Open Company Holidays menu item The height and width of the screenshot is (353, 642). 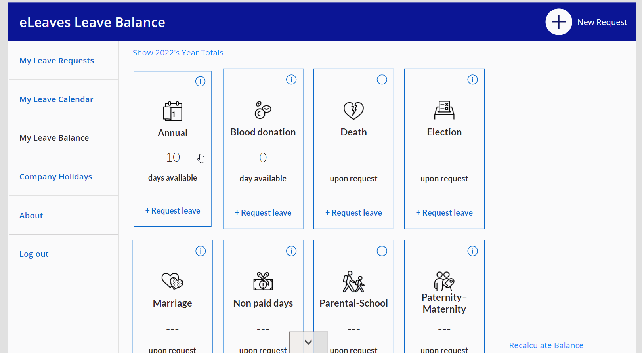coord(56,177)
